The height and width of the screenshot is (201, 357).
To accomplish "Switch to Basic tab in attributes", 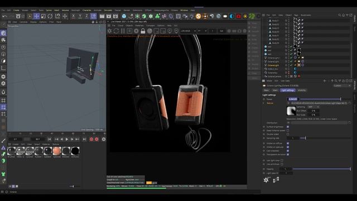I will [266, 90].
